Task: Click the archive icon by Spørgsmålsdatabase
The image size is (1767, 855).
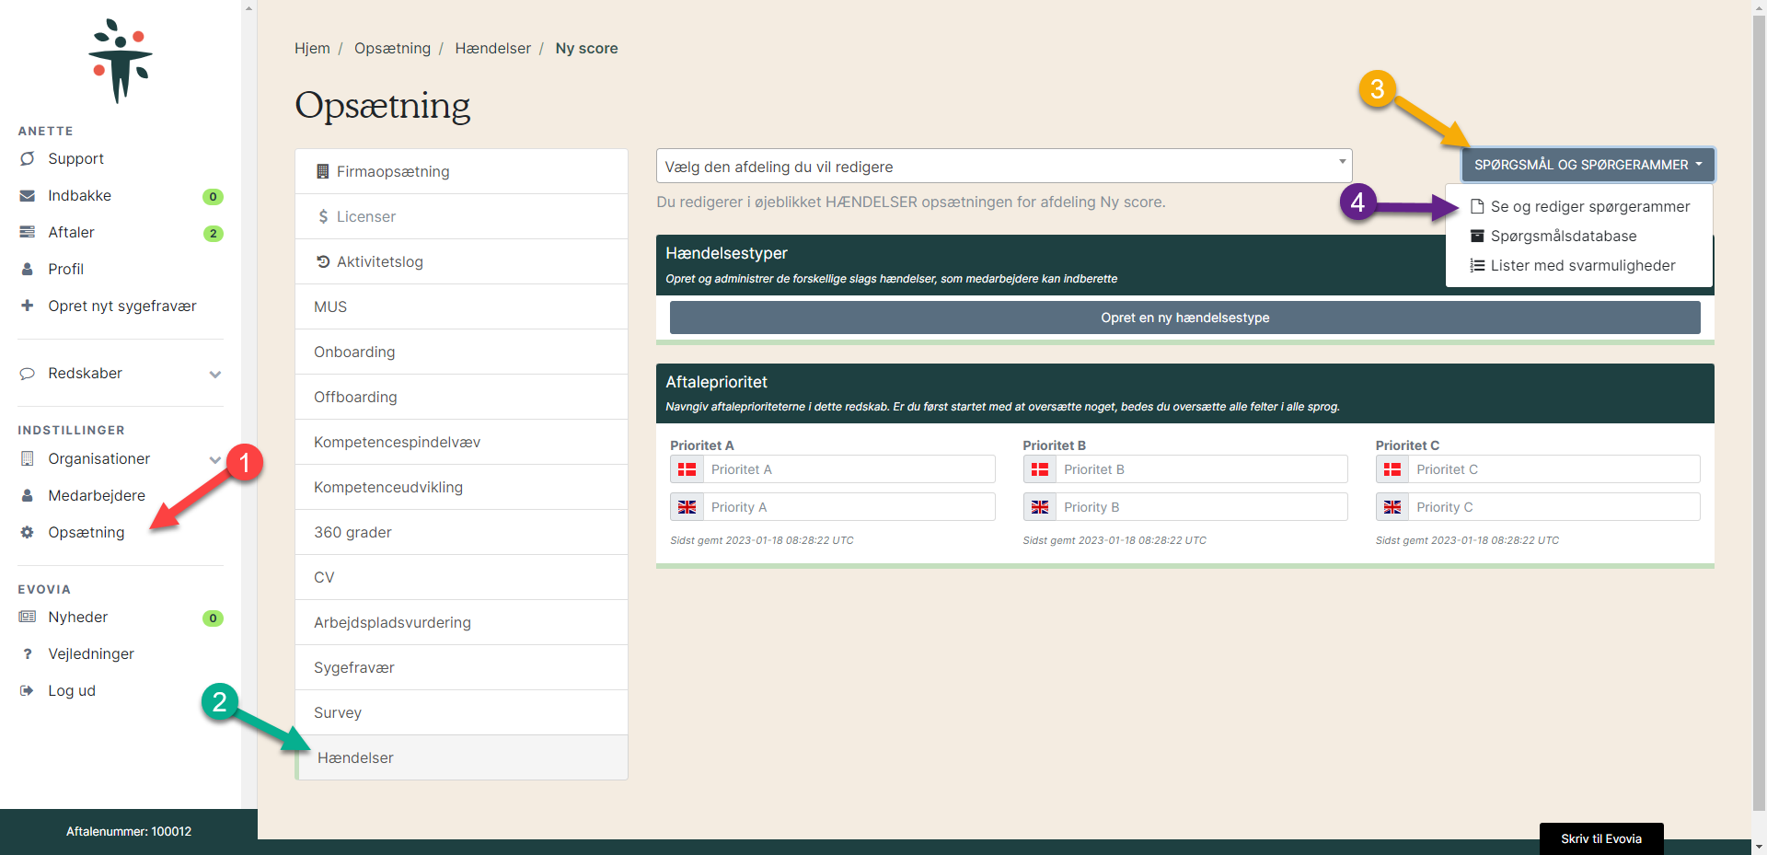Action: coord(1477,236)
